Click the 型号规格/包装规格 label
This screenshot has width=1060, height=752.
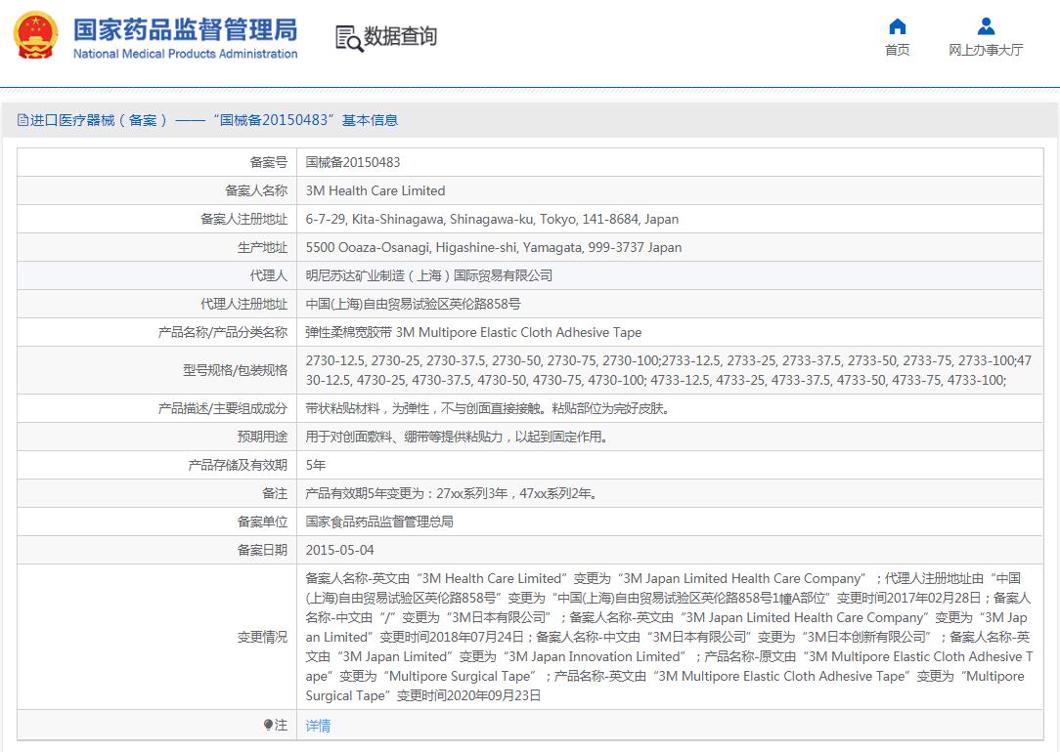click(x=236, y=370)
